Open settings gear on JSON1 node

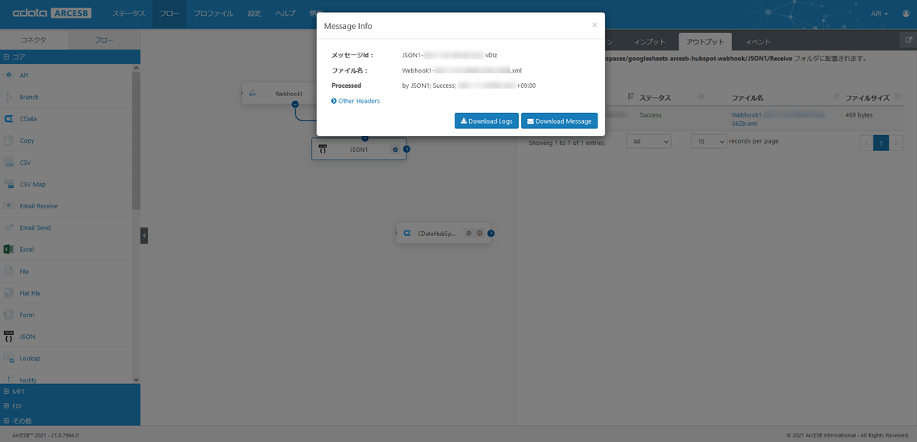pos(395,150)
